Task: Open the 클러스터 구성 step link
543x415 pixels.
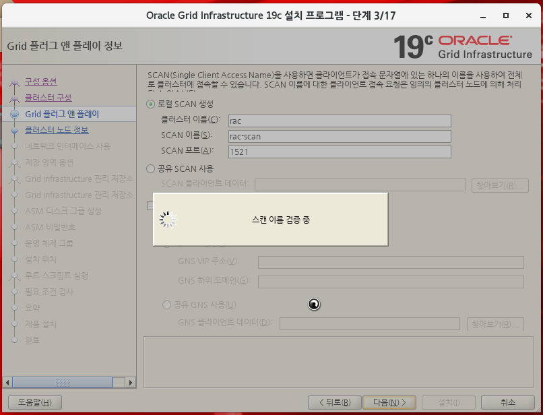Action: coord(48,98)
